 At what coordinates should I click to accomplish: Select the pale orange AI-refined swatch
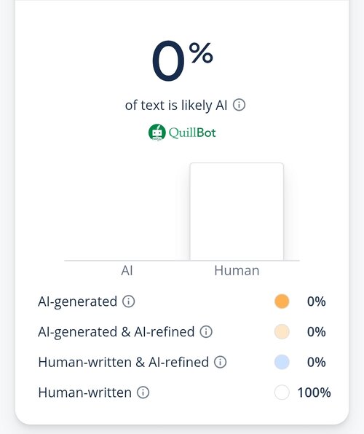click(282, 331)
